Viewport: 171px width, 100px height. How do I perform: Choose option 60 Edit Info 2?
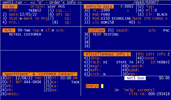[153, 54]
